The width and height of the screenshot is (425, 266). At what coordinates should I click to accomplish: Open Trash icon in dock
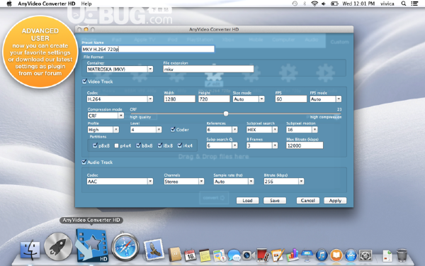tap(402, 255)
